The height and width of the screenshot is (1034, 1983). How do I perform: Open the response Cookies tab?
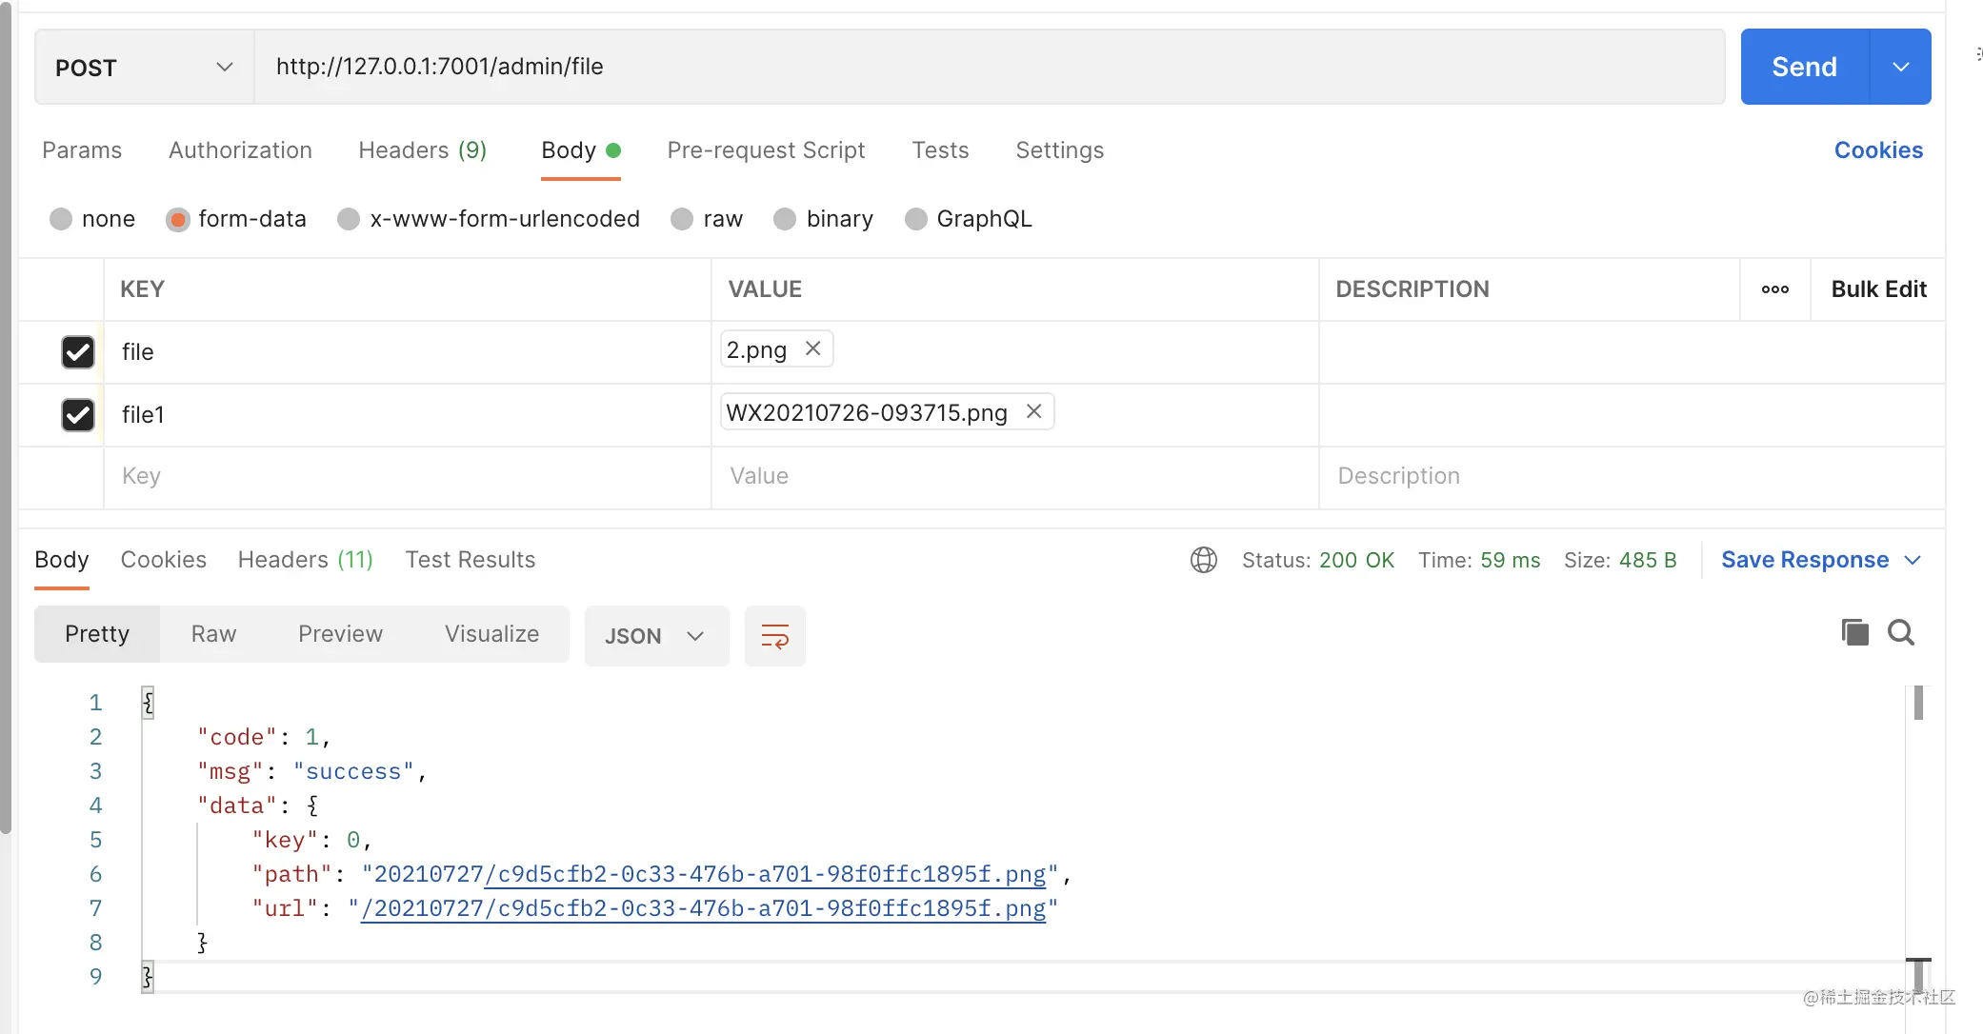[x=163, y=560]
